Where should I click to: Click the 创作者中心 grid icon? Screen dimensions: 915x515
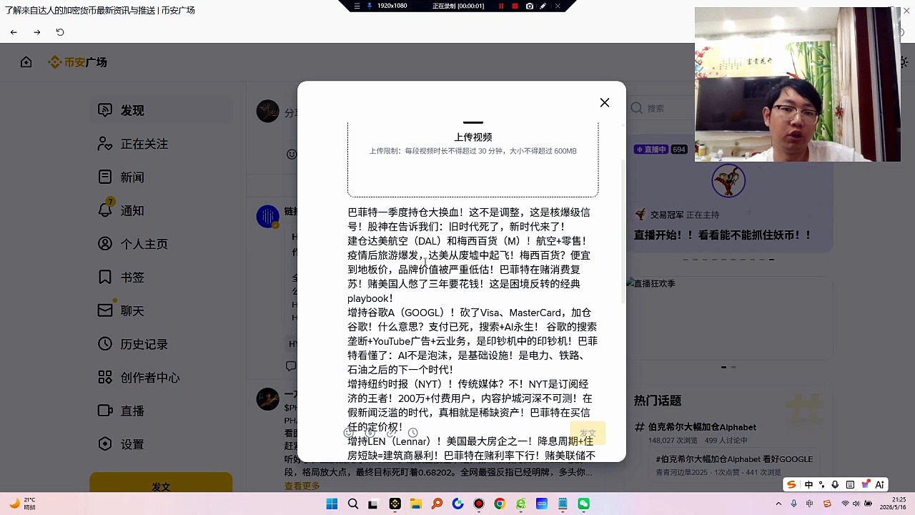105,377
